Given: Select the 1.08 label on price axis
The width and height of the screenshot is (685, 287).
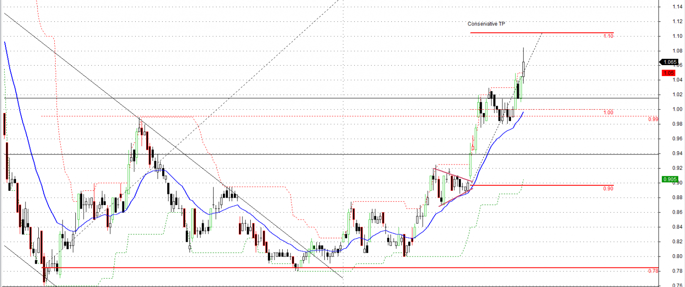Looking at the screenshot, I should pyautogui.click(x=678, y=51).
